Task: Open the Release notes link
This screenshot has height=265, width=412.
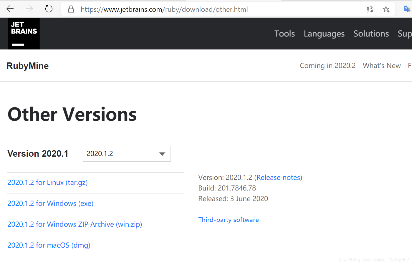Action: click(278, 178)
